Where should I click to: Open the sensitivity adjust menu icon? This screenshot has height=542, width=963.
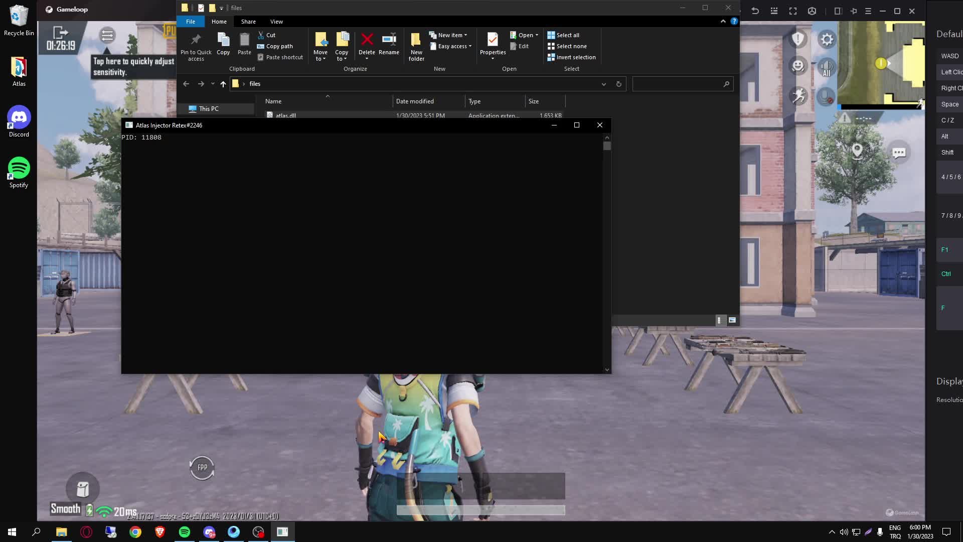pyautogui.click(x=107, y=35)
